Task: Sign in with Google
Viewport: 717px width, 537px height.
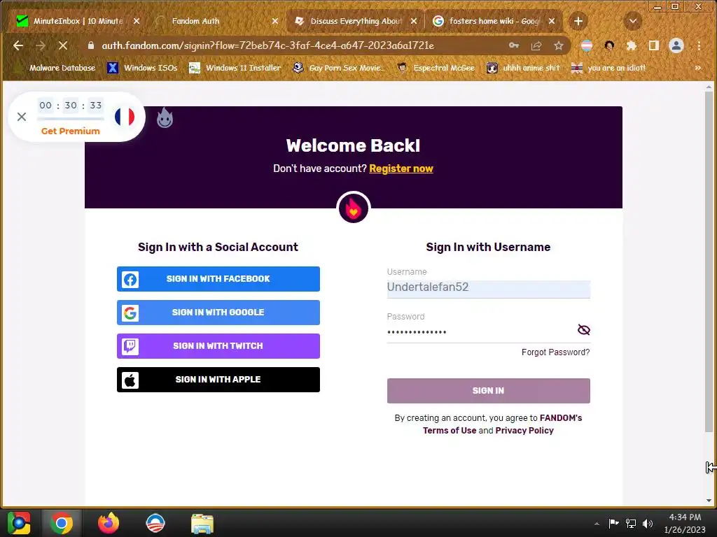Action: point(218,313)
